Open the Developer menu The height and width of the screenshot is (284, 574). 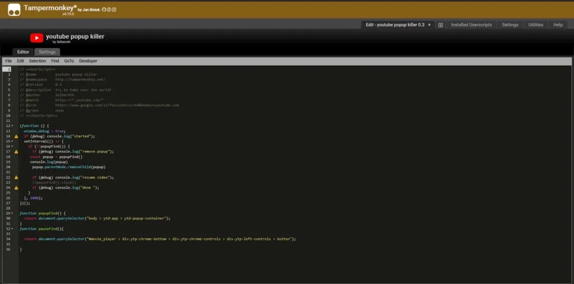[88, 60]
